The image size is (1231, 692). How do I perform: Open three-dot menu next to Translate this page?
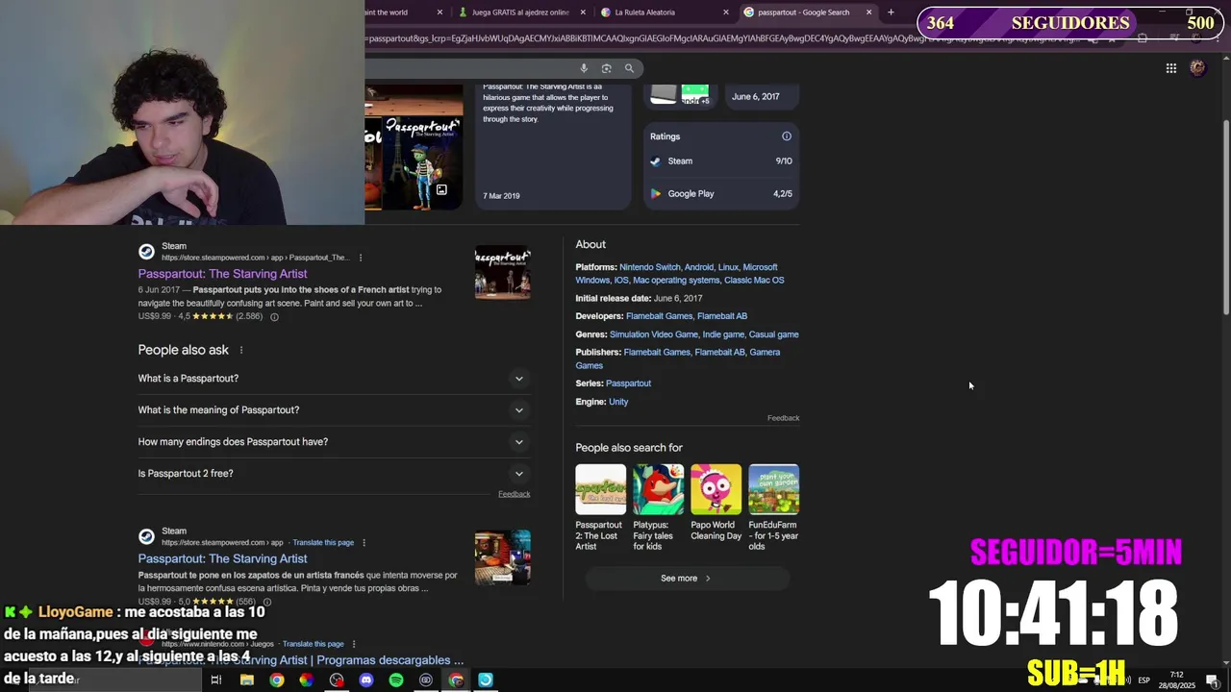364,543
